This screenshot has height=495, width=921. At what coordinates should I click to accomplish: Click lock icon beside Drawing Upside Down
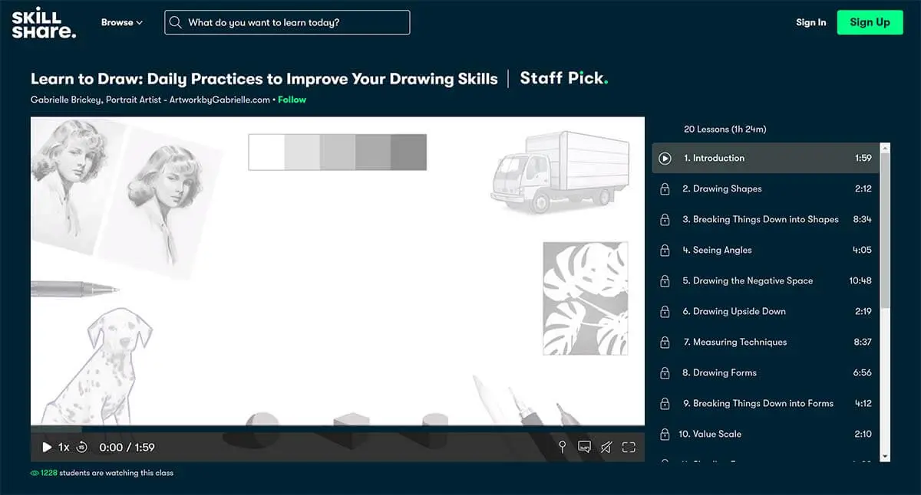click(665, 311)
